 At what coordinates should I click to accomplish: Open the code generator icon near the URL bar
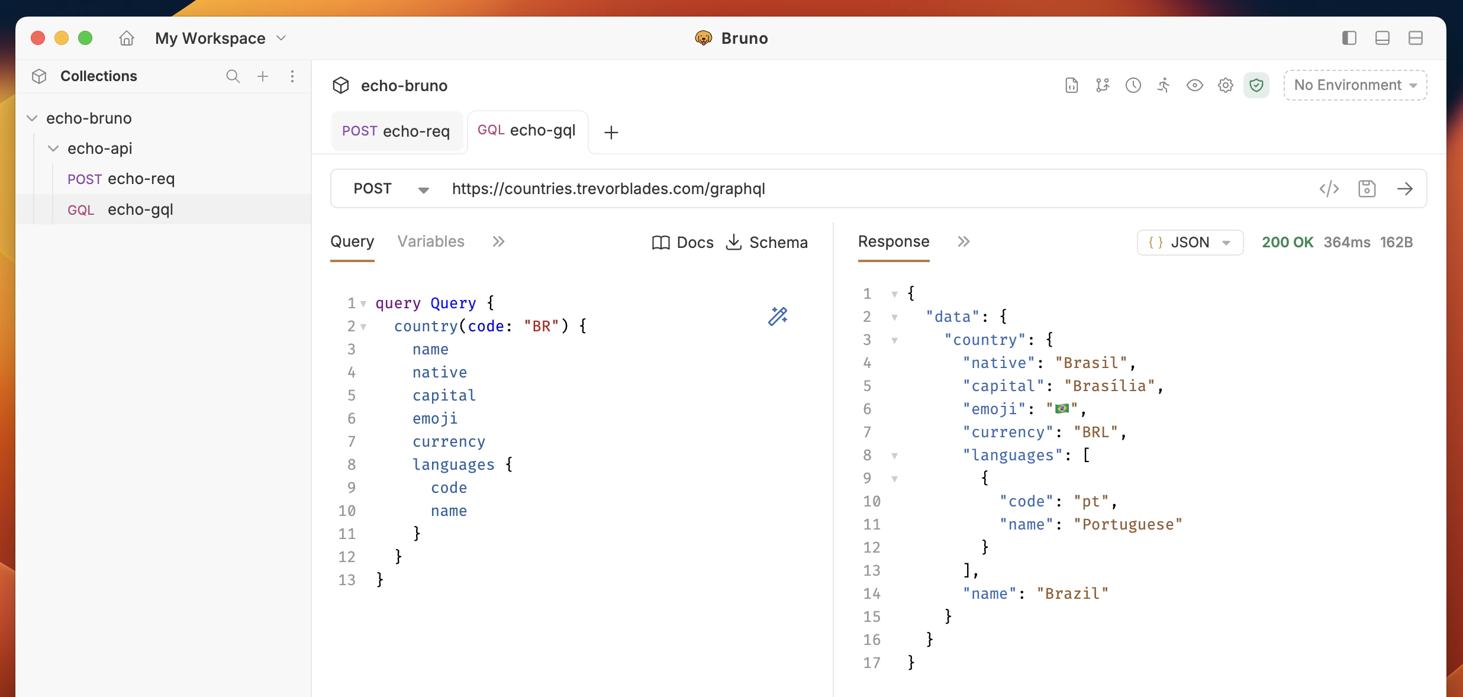[1329, 188]
